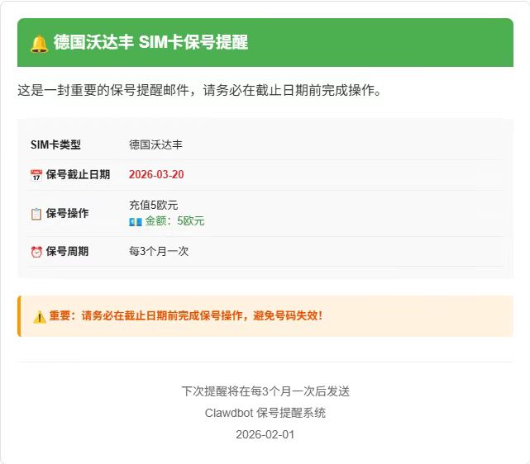
Task: Click the footer date 2026-02-01
Action: (x=265, y=434)
